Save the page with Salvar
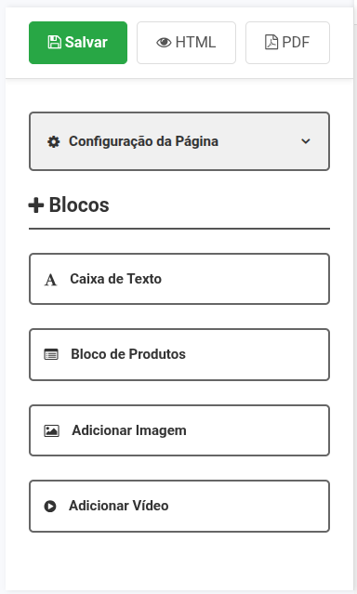The image size is (357, 594). [x=78, y=43]
